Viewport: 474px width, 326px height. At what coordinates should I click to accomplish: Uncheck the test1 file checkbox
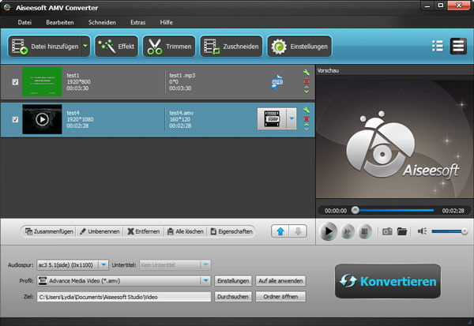pos(15,81)
